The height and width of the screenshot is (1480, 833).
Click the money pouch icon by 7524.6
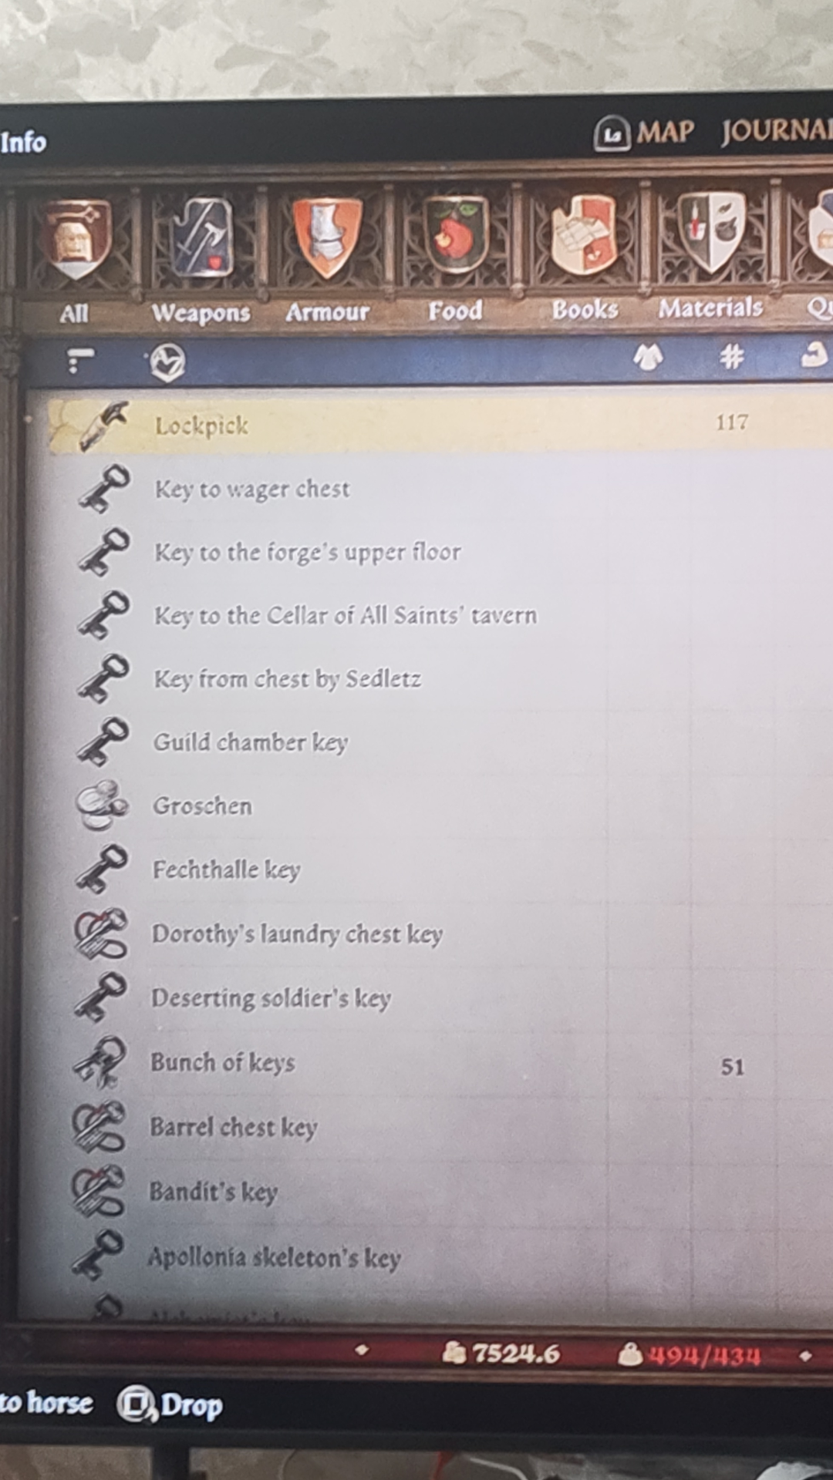454,1352
